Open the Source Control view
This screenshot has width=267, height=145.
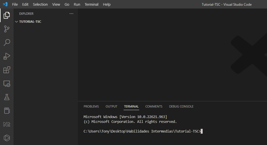7,29
